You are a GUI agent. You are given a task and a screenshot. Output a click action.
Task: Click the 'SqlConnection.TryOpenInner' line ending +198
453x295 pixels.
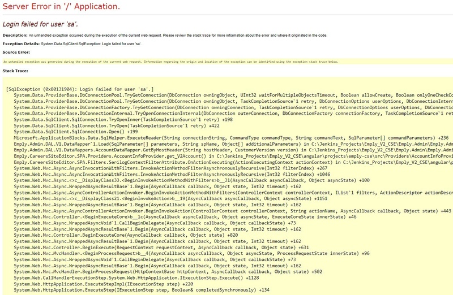pyautogui.click(x=123, y=119)
